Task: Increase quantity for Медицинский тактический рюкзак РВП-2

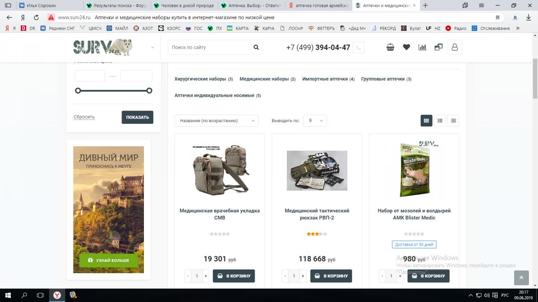Action: point(303,276)
